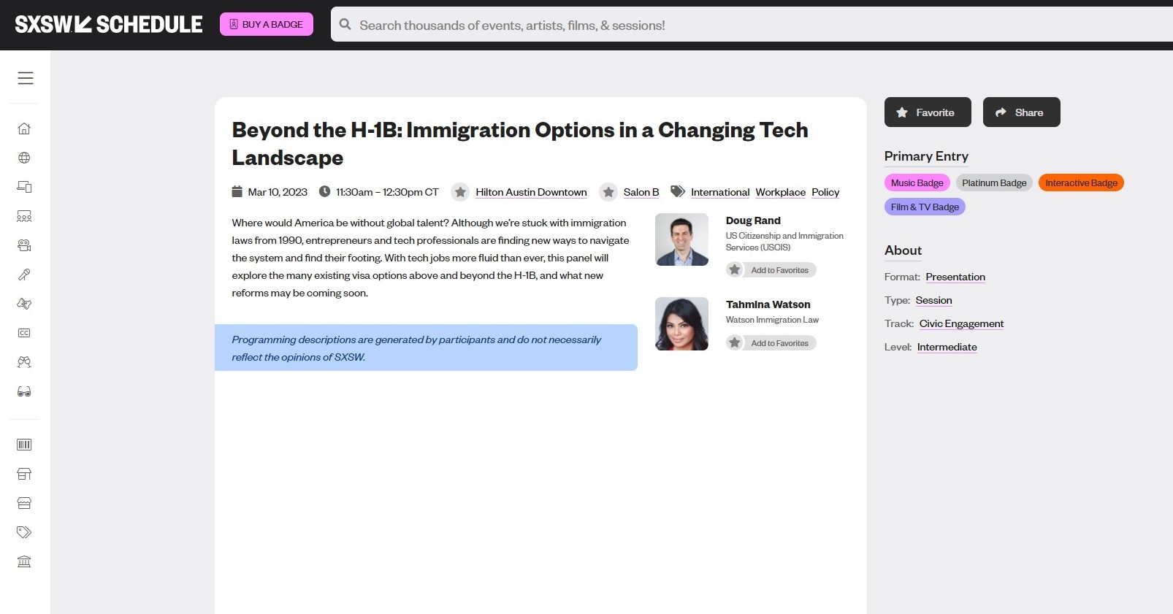Favorite the Hilton Austin Downtown venue star
Viewport: 1173px width, 614px height.
(460, 192)
